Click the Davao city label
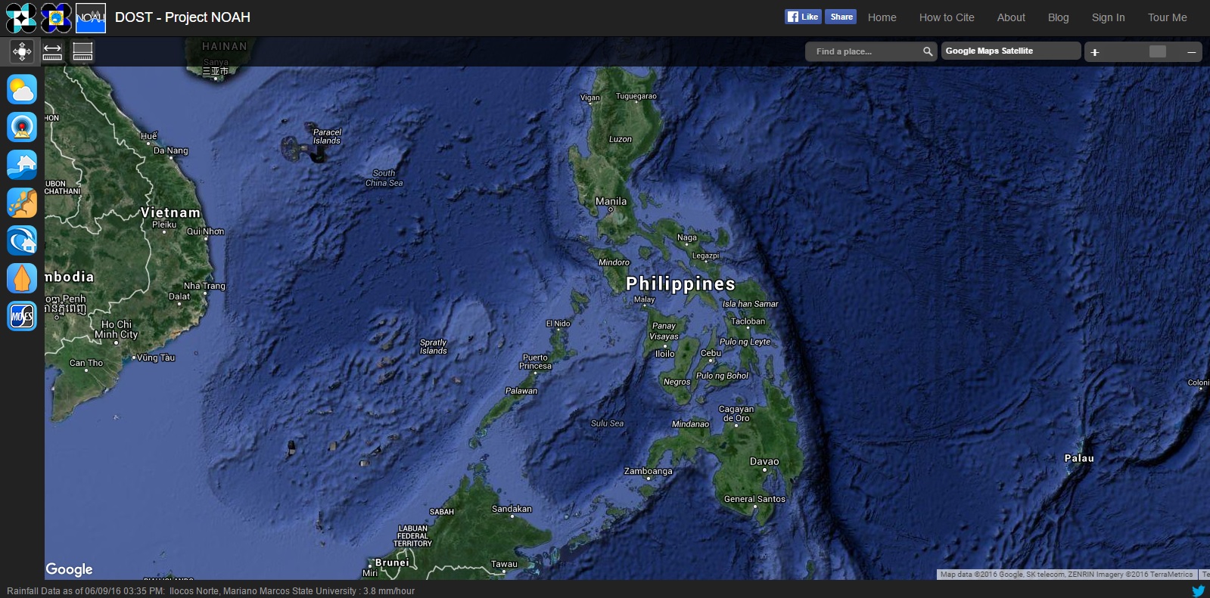 (x=764, y=461)
